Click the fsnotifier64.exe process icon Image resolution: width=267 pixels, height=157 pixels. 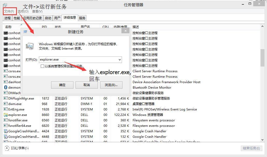click(x=6, y=126)
